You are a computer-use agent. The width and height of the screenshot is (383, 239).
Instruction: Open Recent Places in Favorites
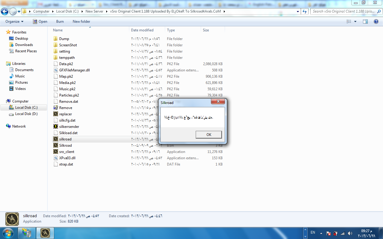[26, 51]
